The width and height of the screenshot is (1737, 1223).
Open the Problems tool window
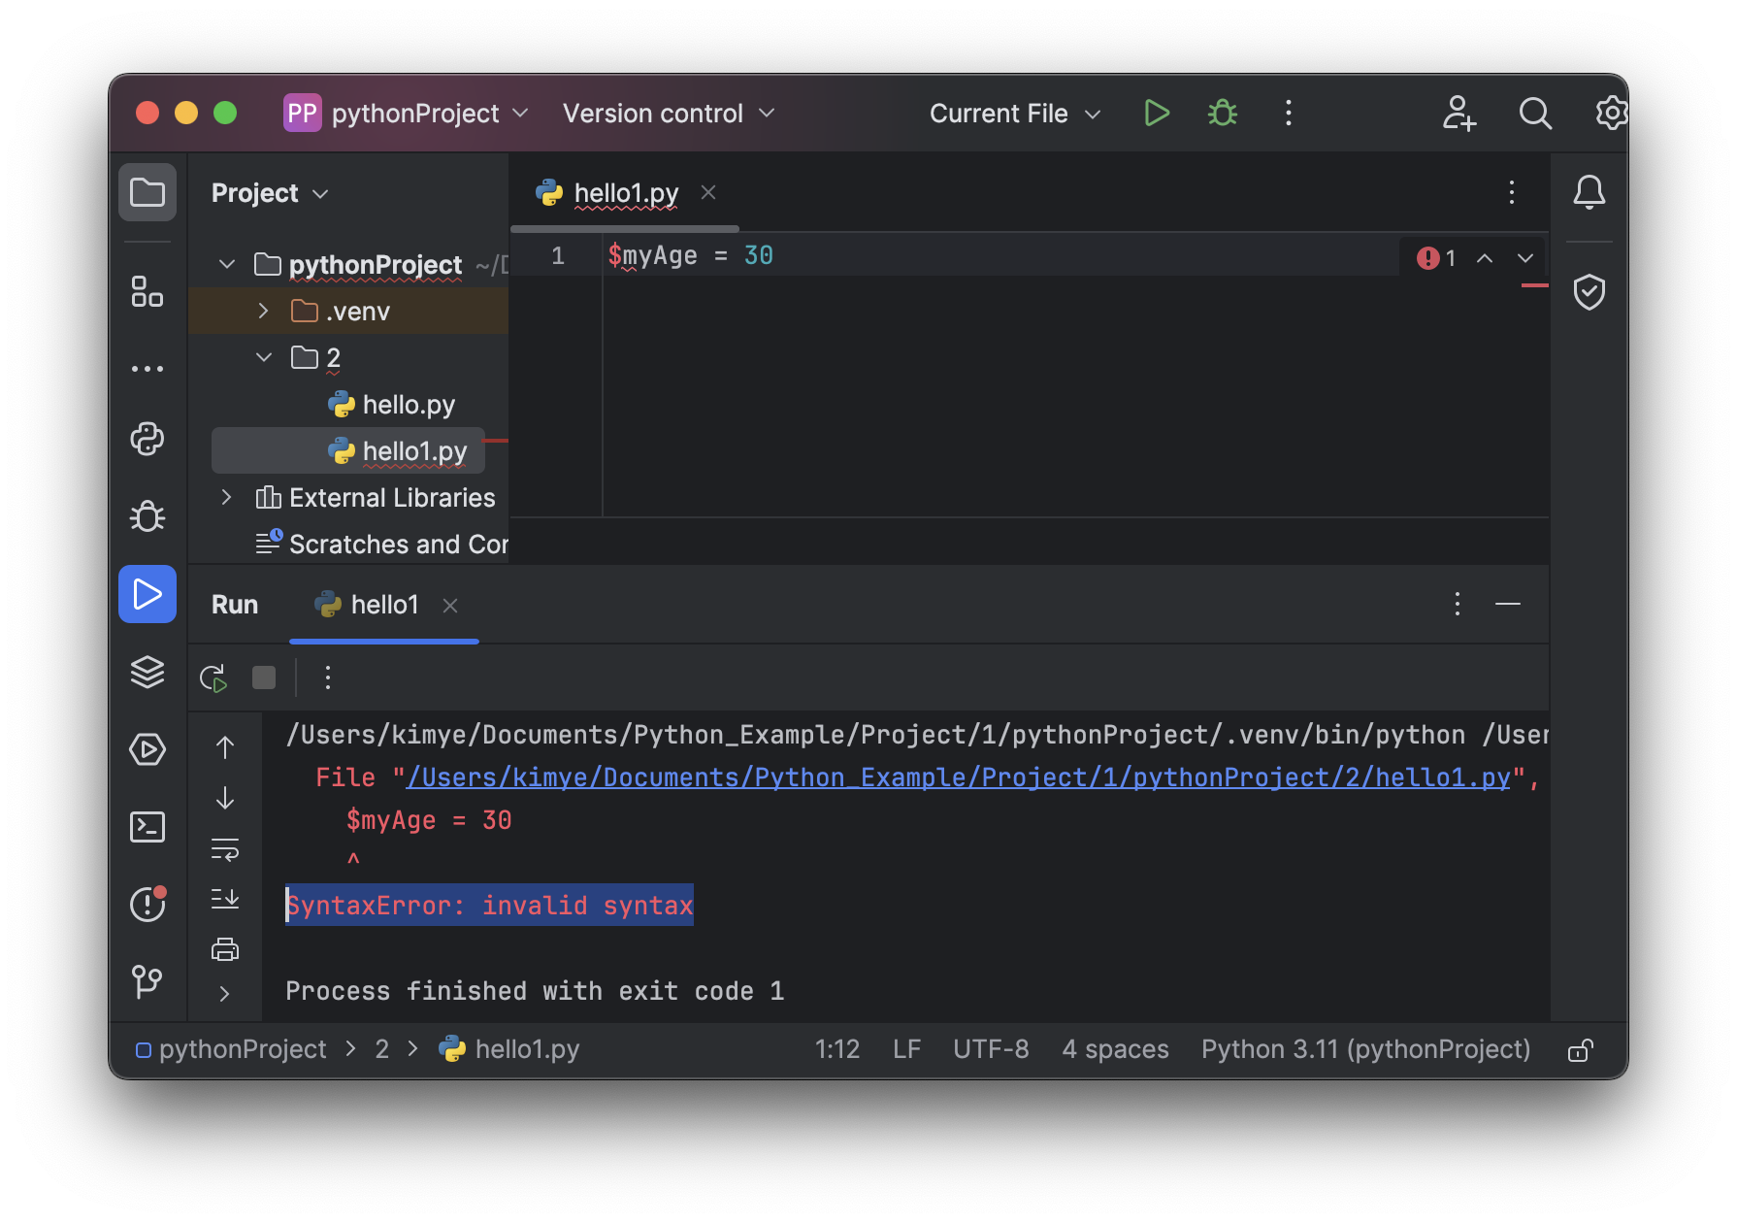click(147, 905)
